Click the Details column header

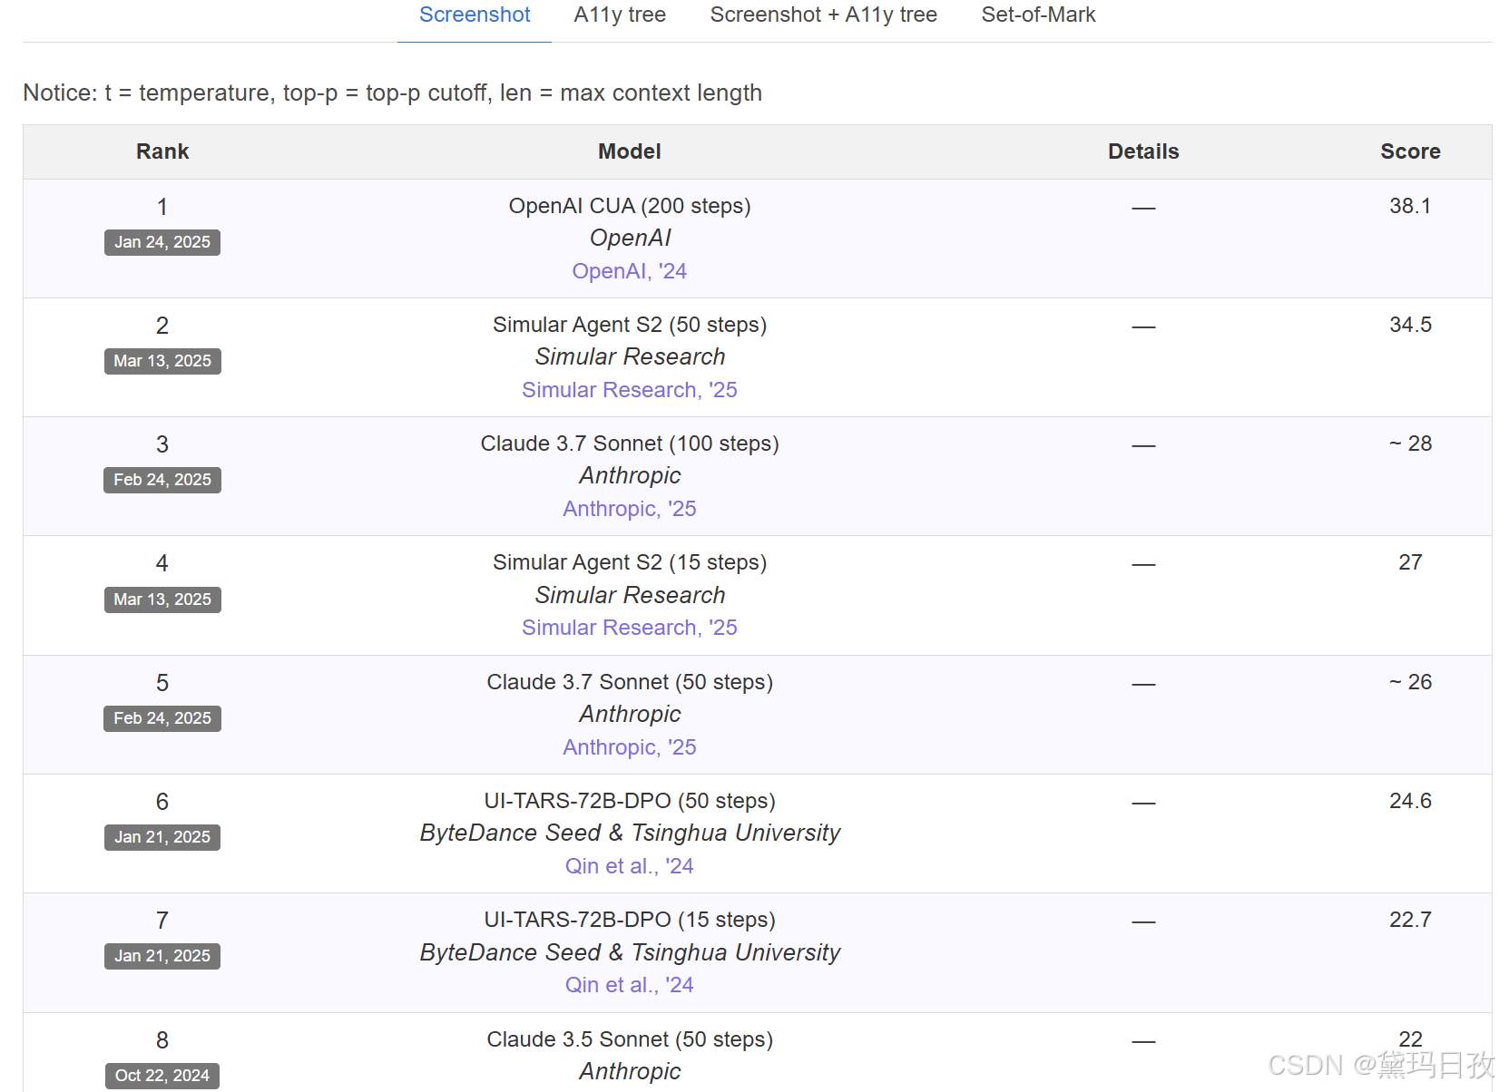(x=1143, y=151)
